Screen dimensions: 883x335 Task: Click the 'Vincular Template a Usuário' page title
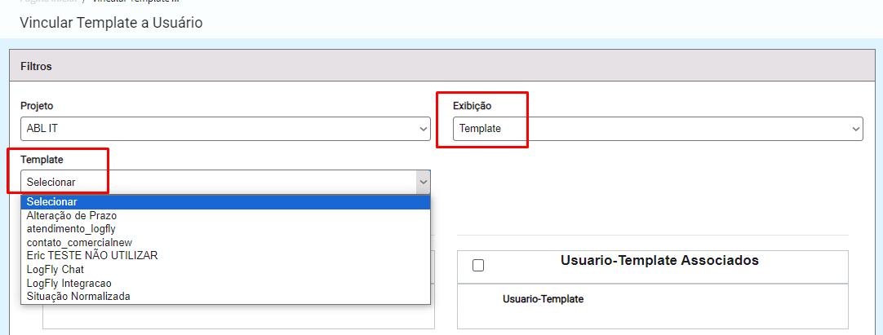(111, 23)
